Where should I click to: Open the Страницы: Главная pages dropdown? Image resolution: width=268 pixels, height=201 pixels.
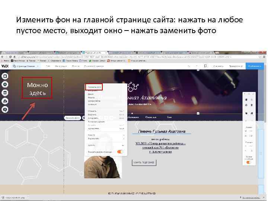[x=26, y=66]
